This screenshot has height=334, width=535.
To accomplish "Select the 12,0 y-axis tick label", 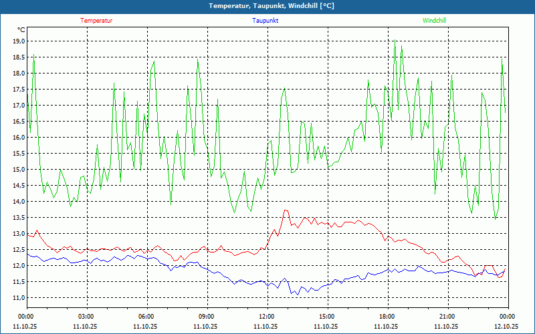I will 19,265.
